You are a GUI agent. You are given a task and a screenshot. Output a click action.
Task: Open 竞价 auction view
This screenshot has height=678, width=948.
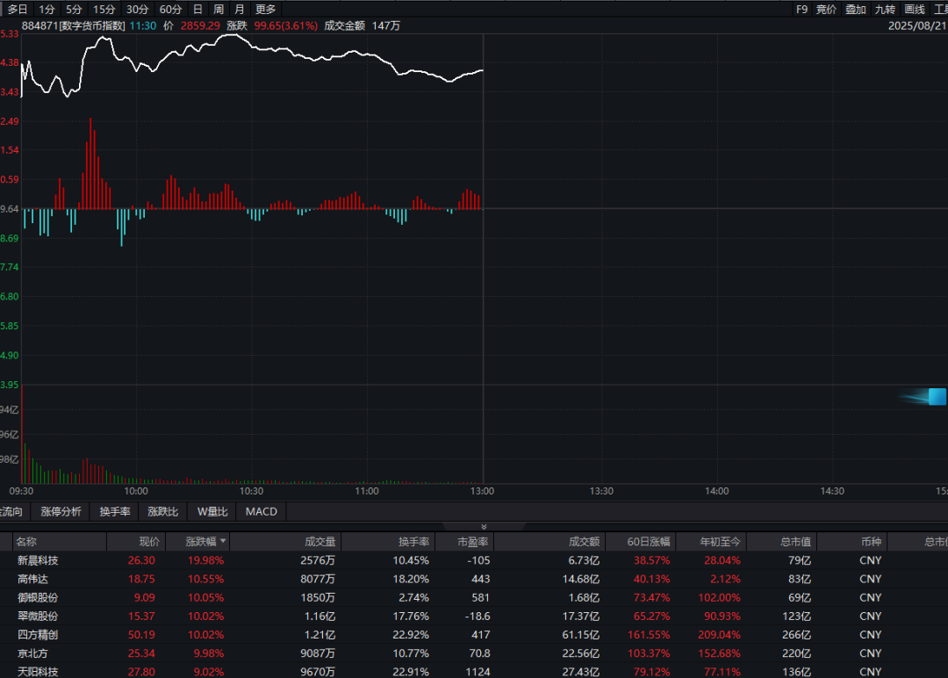coord(826,9)
